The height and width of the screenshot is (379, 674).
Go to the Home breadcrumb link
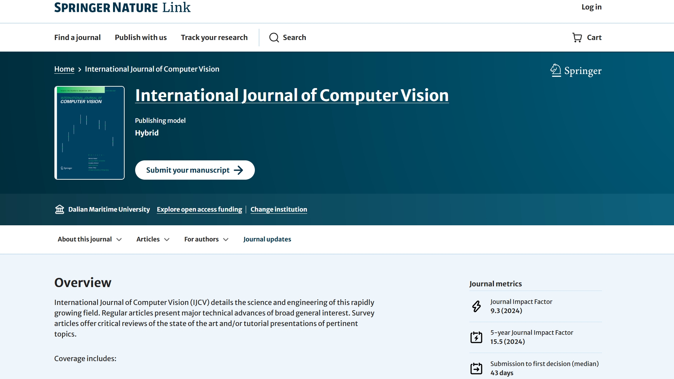64,69
